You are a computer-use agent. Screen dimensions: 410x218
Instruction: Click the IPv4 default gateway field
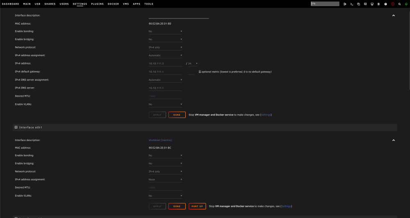click(x=165, y=72)
